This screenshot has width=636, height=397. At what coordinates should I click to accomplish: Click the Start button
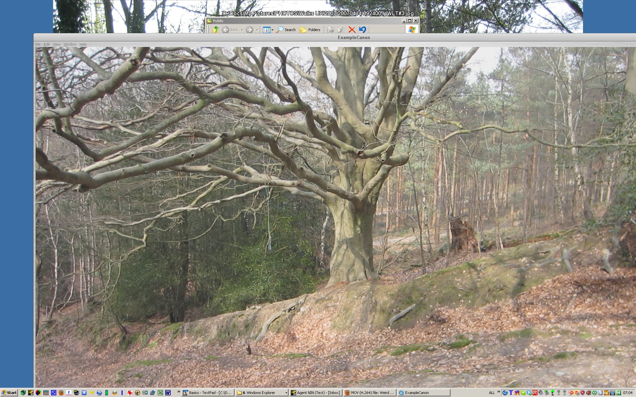tap(9, 393)
